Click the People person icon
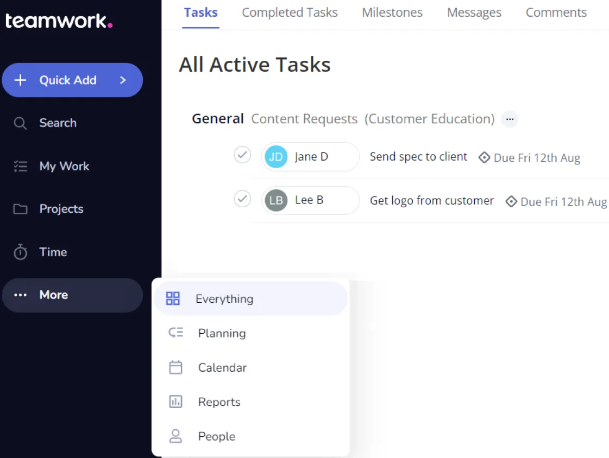 [175, 436]
